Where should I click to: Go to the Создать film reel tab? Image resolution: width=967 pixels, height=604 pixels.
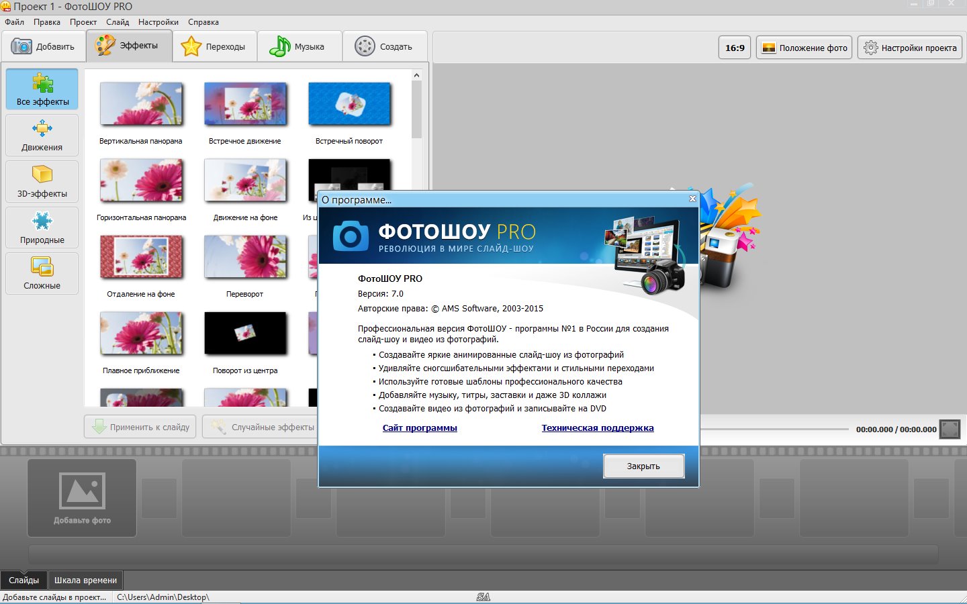(x=384, y=46)
